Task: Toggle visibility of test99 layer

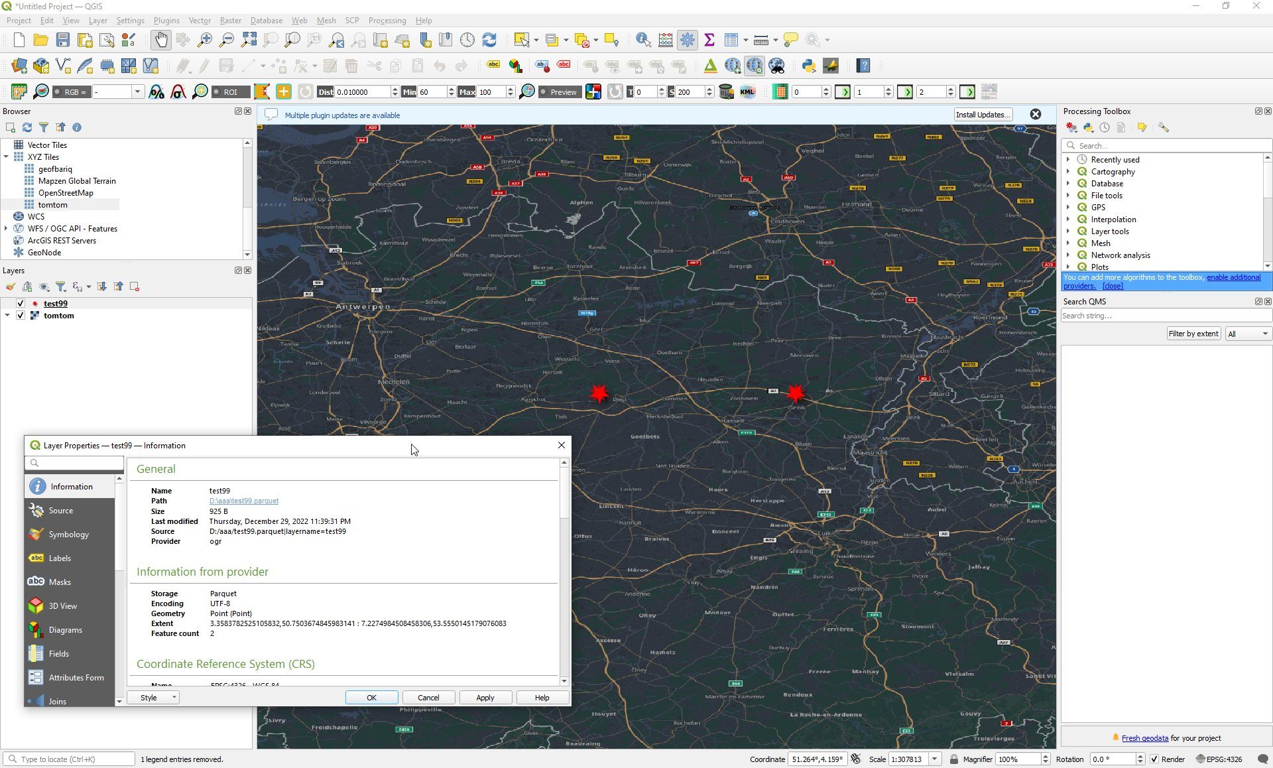Action: (21, 304)
